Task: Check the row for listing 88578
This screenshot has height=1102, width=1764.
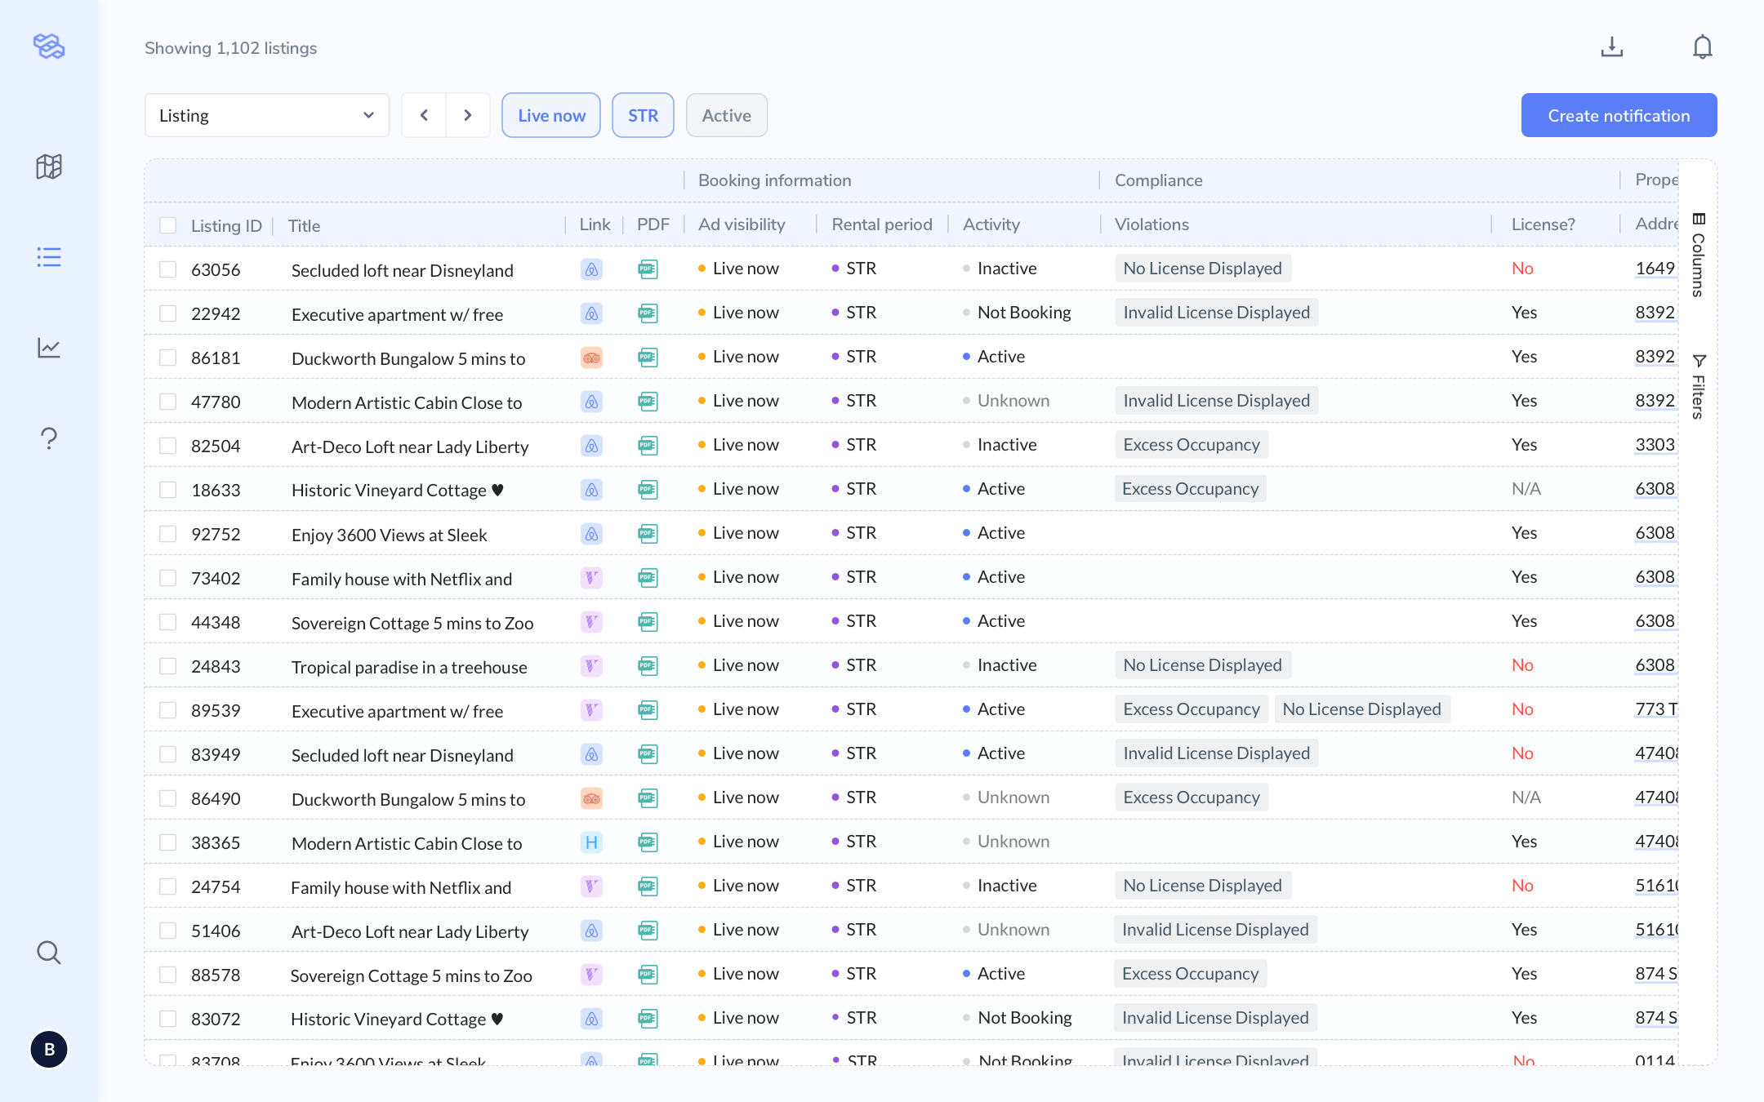Action: click(168, 974)
